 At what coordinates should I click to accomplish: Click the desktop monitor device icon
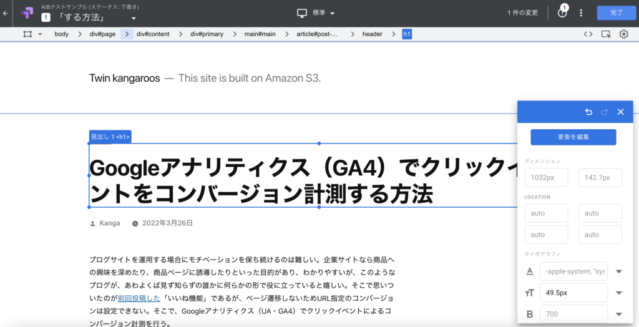coord(301,13)
